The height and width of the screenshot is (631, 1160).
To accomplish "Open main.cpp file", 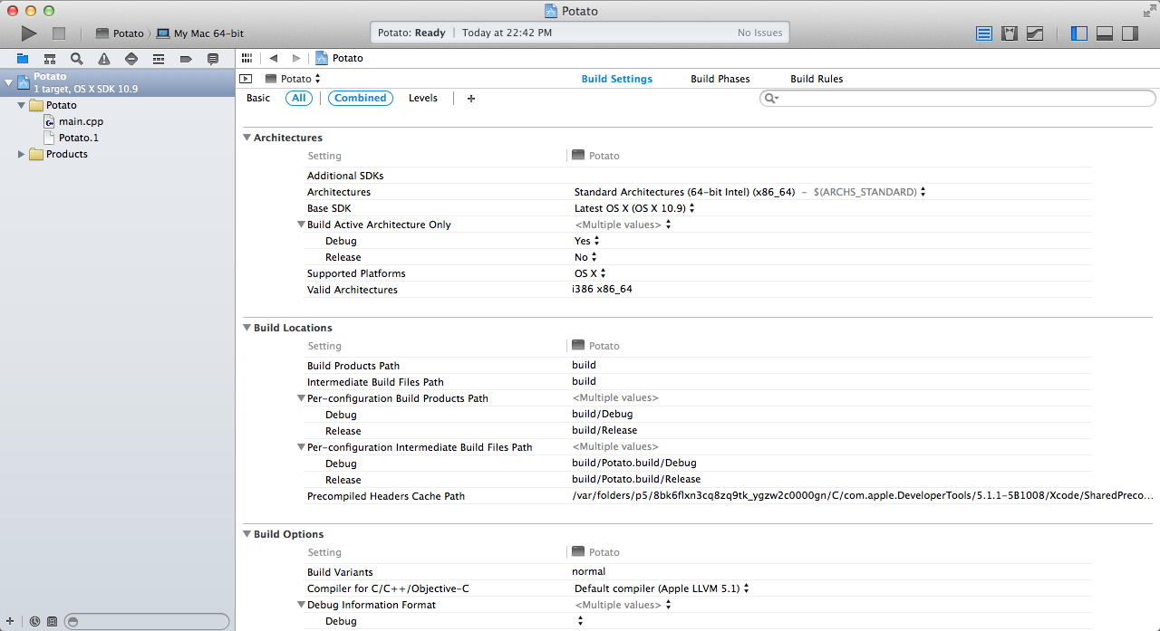I will coord(81,121).
